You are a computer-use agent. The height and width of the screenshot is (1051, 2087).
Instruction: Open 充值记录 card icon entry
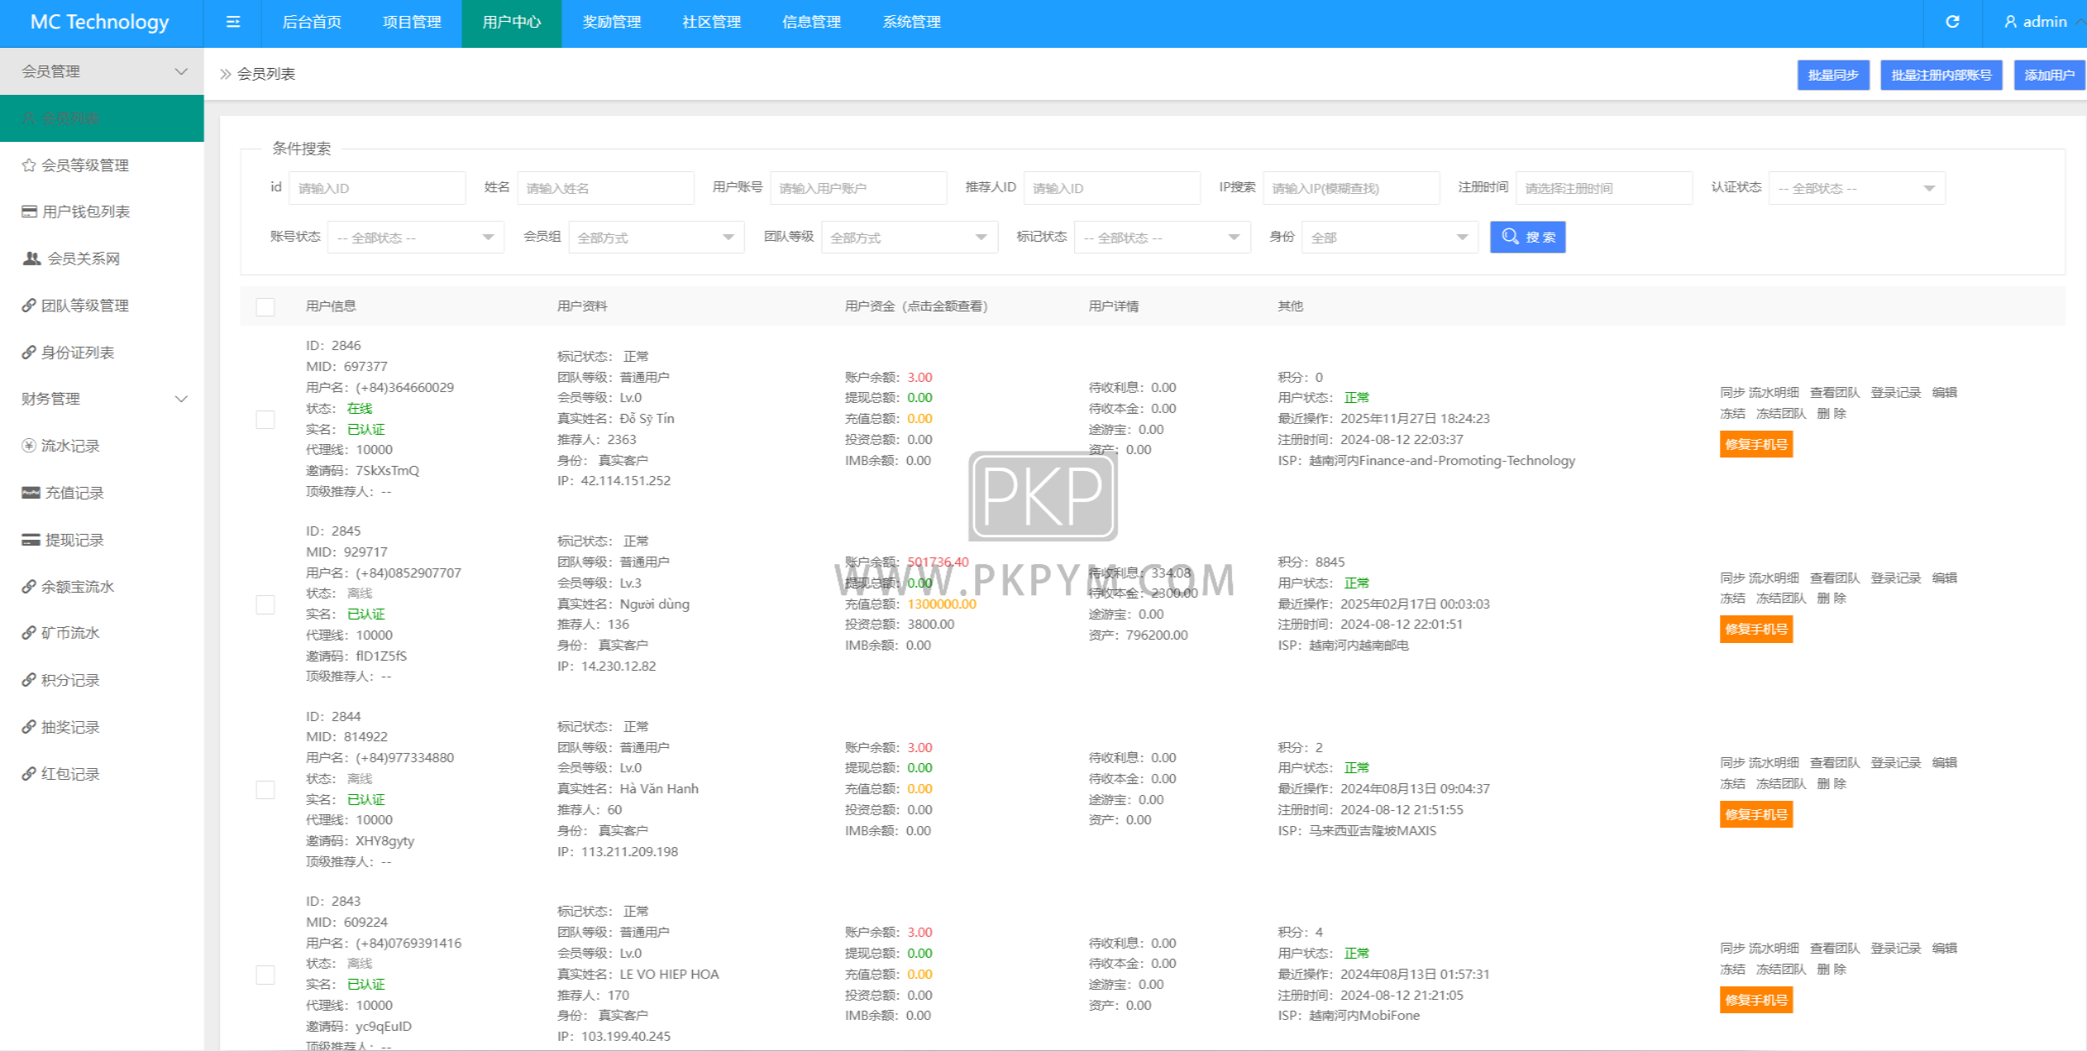30,493
